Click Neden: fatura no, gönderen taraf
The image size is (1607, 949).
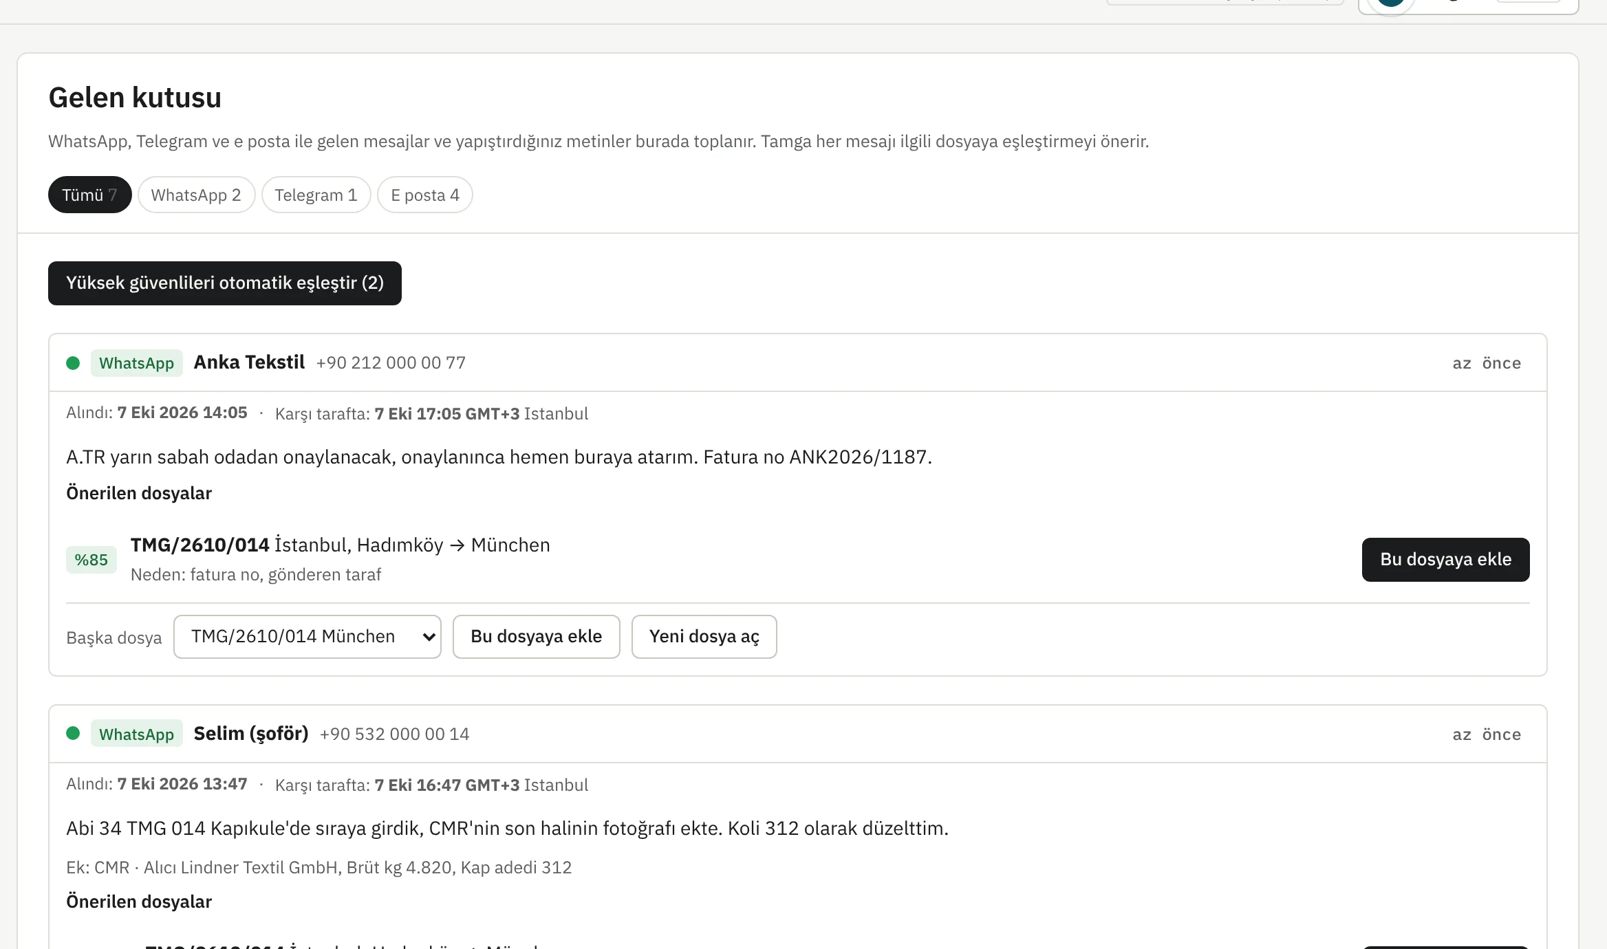256,575
